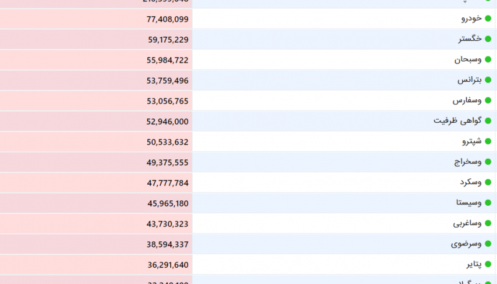Select the وسرضوی symbol name
Viewport: 497px width, 284px height.
pos(467,244)
